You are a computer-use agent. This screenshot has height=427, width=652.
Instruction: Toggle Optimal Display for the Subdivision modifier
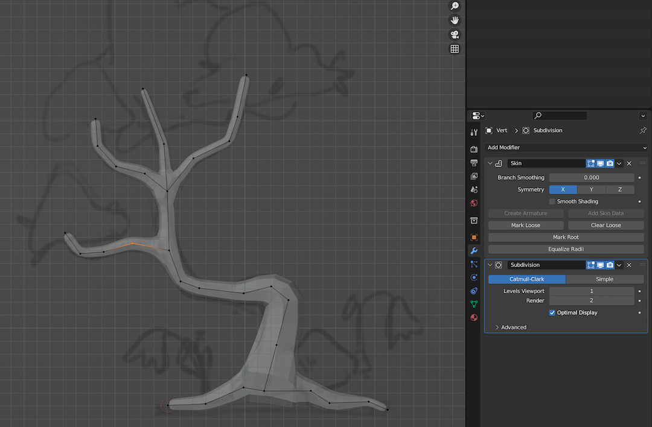tap(552, 312)
